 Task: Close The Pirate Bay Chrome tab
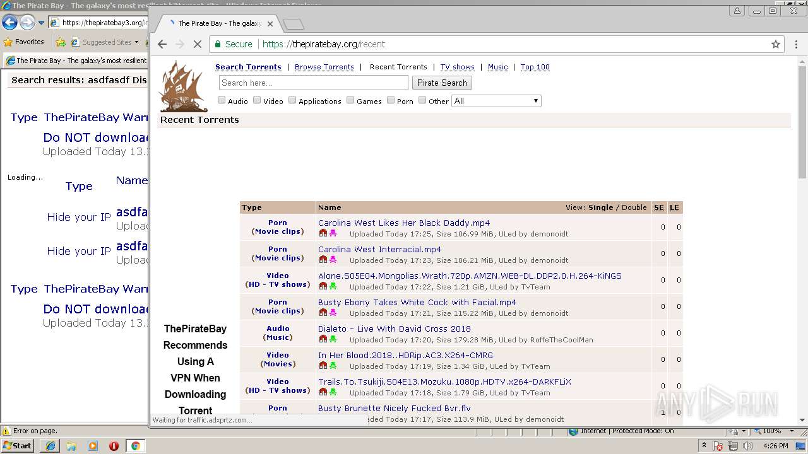click(x=270, y=24)
